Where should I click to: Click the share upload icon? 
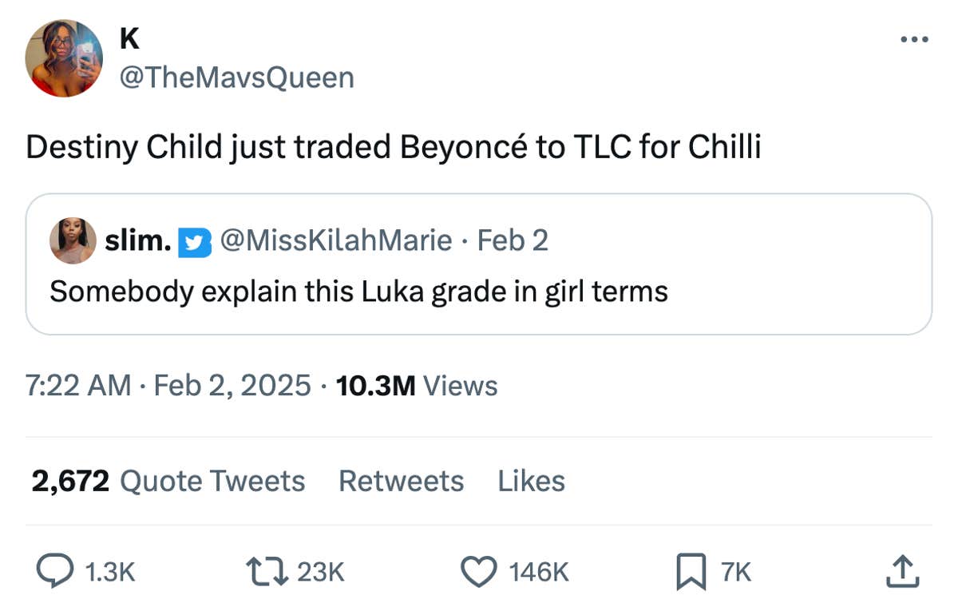click(x=903, y=572)
